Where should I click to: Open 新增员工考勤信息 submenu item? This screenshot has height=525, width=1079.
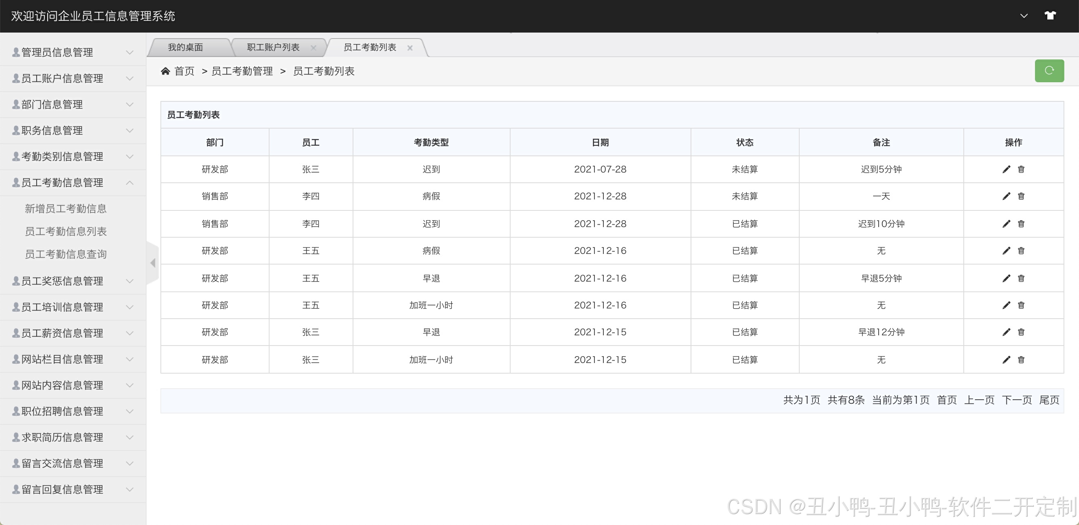pos(66,208)
